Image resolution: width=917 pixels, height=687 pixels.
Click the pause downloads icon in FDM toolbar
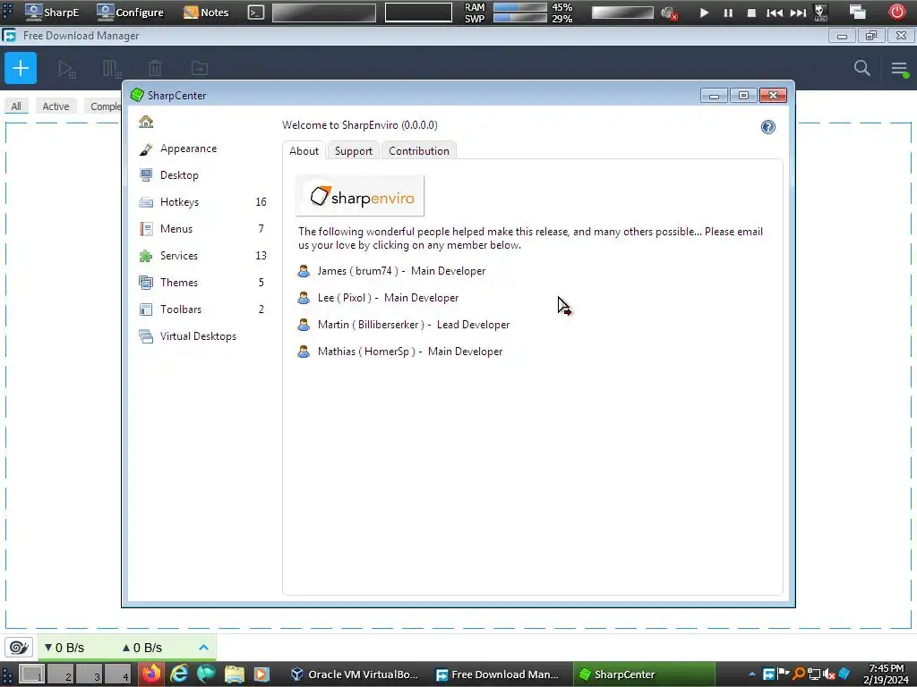(111, 68)
